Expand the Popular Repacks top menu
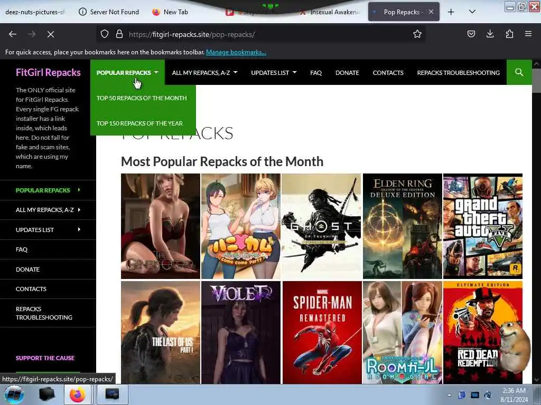 (x=127, y=72)
